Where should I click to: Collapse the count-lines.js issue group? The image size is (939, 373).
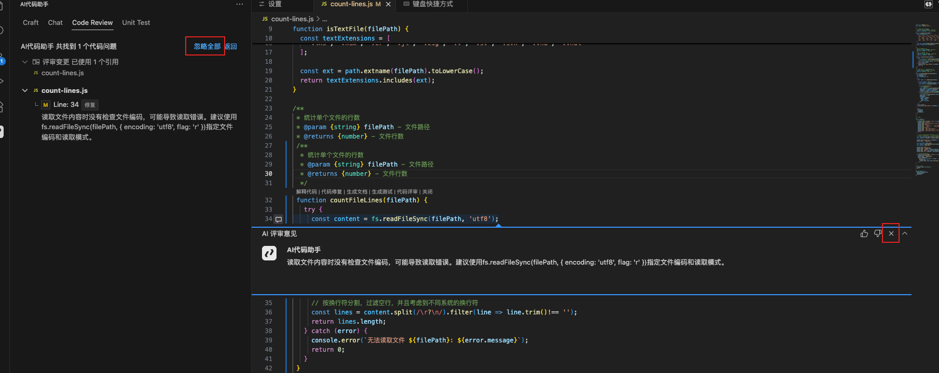[24, 90]
